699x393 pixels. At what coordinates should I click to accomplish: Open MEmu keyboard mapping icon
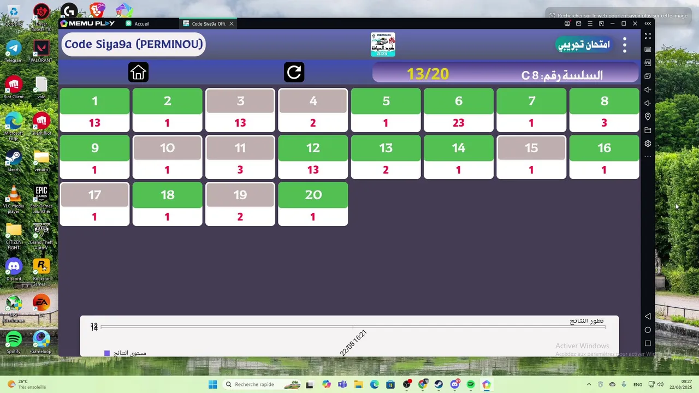pos(648,49)
